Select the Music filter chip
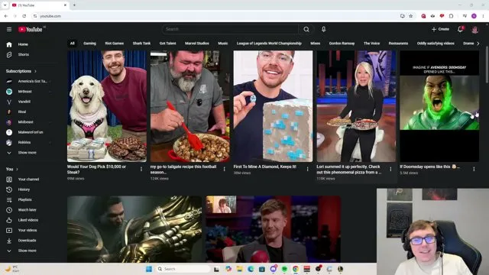Image resolution: width=489 pixels, height=275 pixels. pos(222,44)
